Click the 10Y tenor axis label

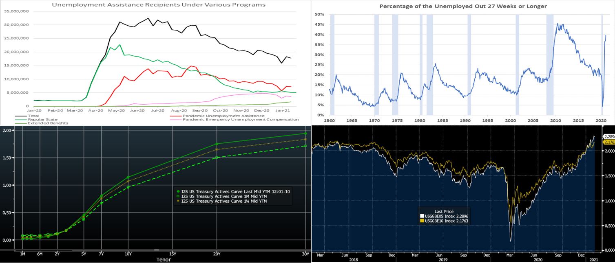coord(128,254)
